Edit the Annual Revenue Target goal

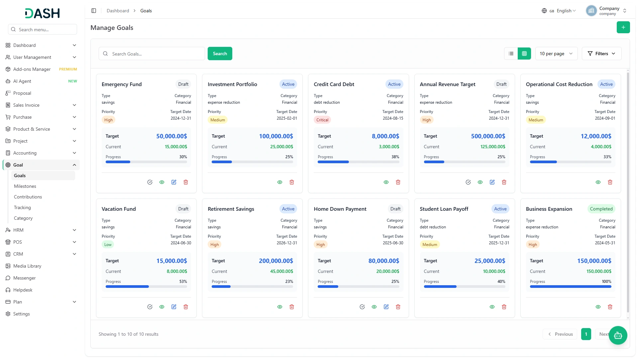tap(492, 182)
